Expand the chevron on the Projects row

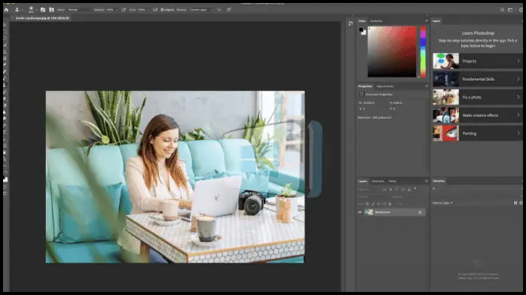click(518, 61)
